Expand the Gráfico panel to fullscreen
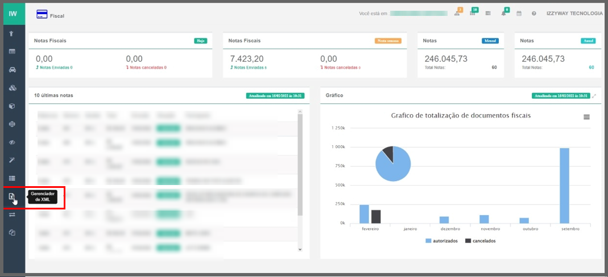 [594, 96]
